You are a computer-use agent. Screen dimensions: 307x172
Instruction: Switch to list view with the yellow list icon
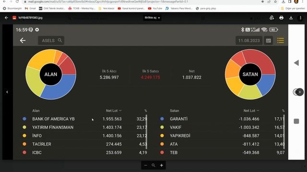click(281, 40)
